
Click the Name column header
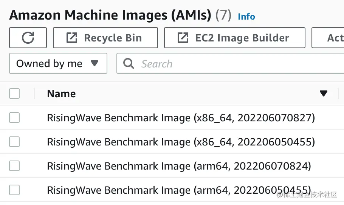61,94
